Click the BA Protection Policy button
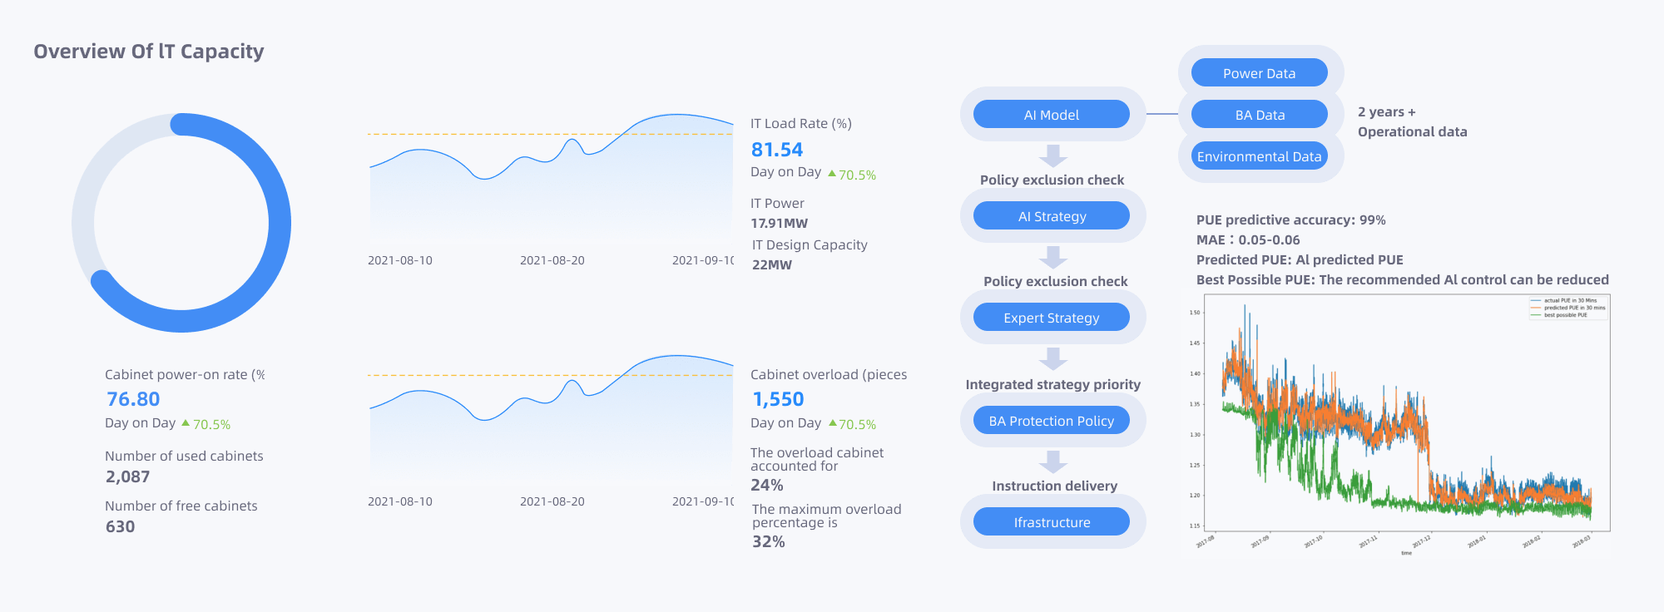 [1052, 421]
